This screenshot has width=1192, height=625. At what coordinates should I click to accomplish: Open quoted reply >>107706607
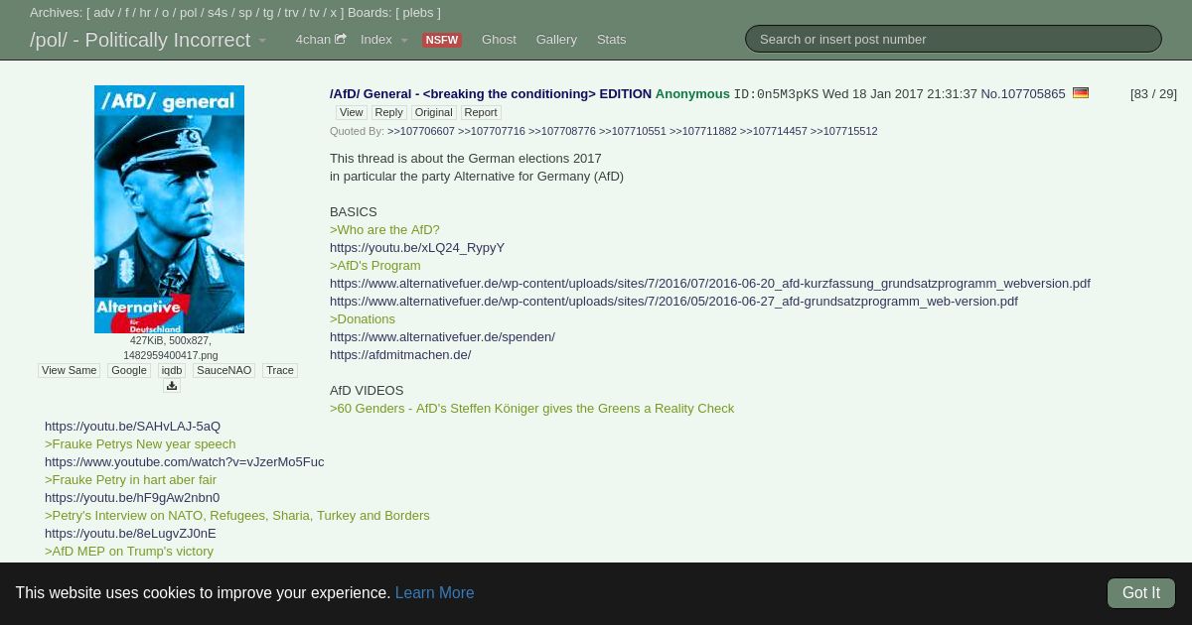tap(421, 131)
